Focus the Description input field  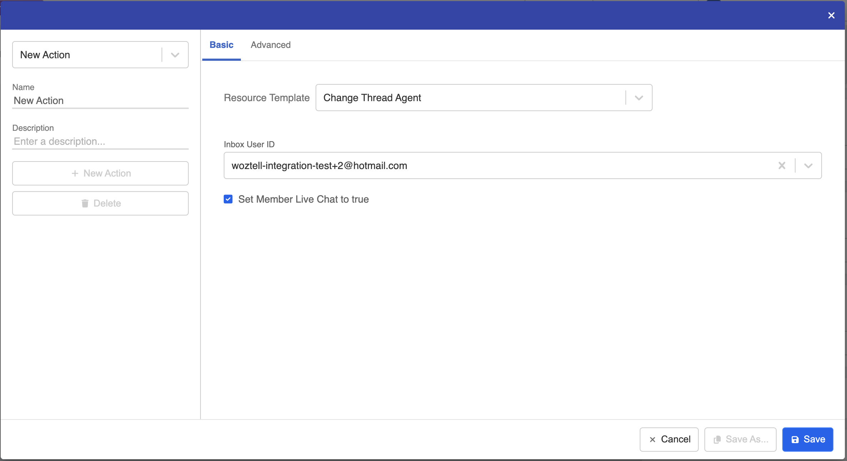point(100,142)
